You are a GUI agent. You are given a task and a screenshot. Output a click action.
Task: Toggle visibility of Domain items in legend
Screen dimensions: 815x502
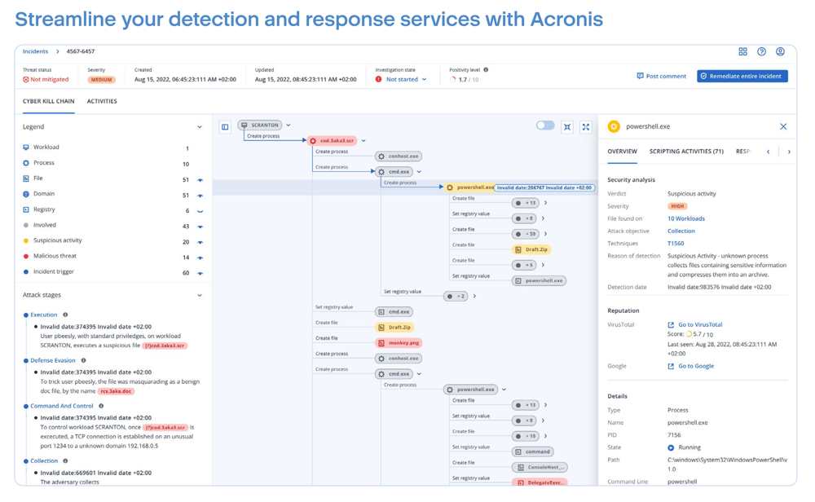pyautogui.click(x=200, y=196)
